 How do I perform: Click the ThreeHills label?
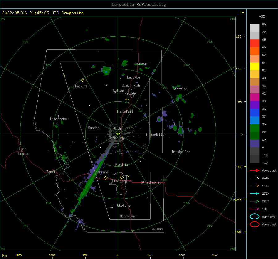pos(155,135)
